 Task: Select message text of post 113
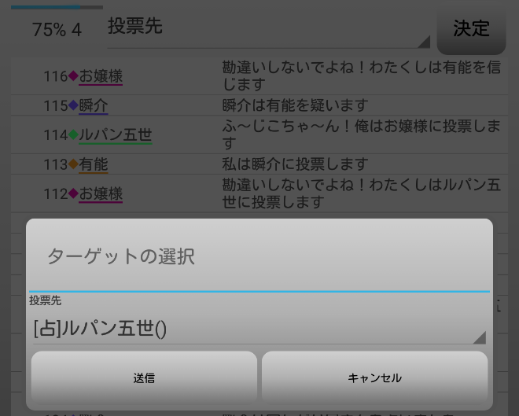tap(295, 164)
